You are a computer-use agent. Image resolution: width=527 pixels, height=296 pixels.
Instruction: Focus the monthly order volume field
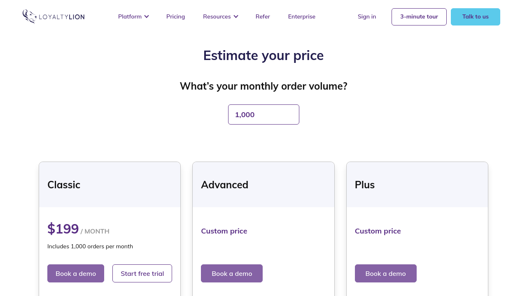(263, 114)
